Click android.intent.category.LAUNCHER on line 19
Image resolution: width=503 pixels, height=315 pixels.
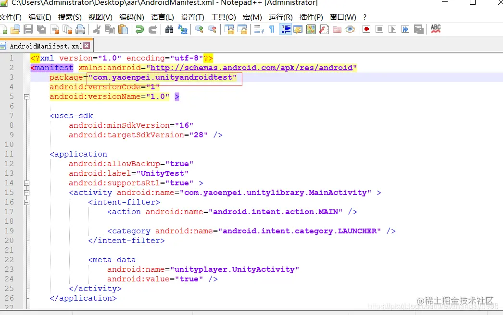[300, 231]
